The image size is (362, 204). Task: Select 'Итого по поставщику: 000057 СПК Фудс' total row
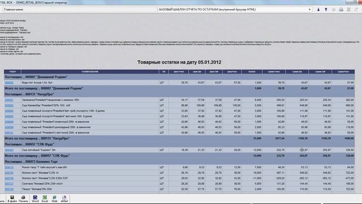179,156
